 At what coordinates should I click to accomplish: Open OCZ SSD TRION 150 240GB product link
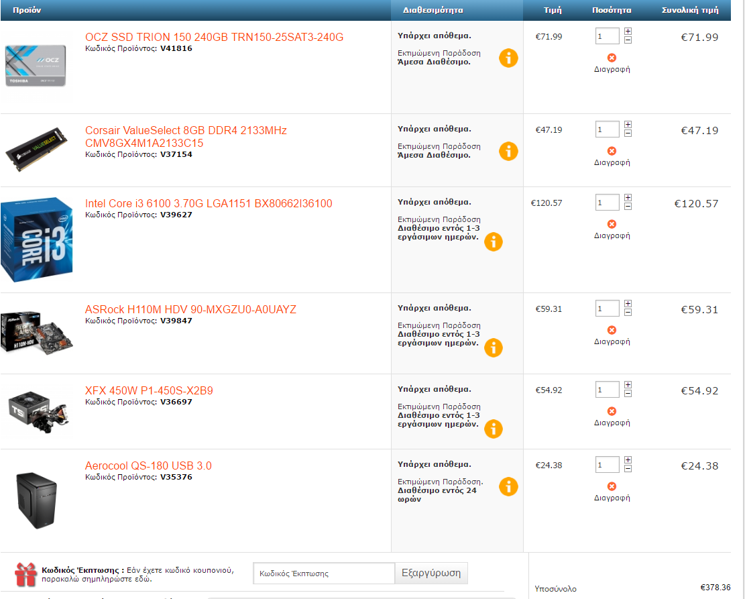coord(214,37)
